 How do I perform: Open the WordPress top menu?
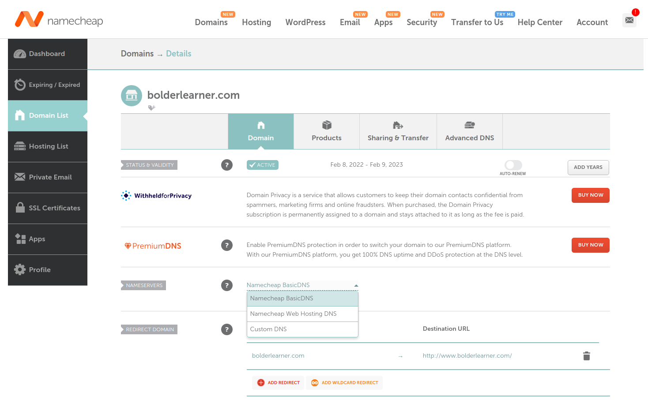click(305, 22)
